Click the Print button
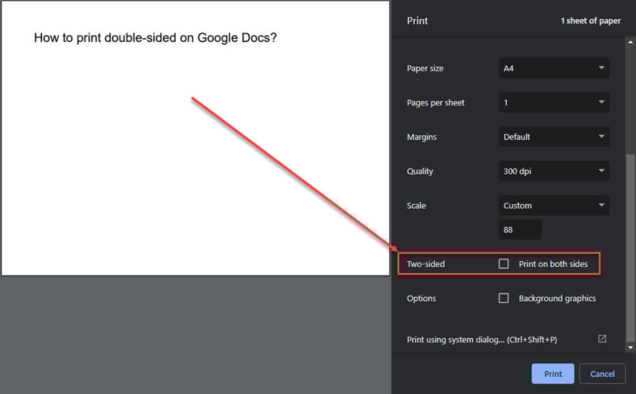Screen dimensions: 636x394 pyautogui.click(x=552, y=374)
